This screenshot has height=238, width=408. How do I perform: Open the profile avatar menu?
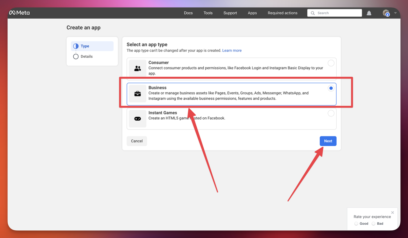(x=386, y=13)
